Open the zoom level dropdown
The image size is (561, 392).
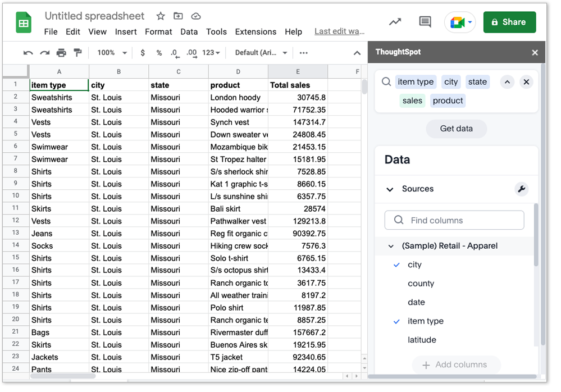[111, 52]
